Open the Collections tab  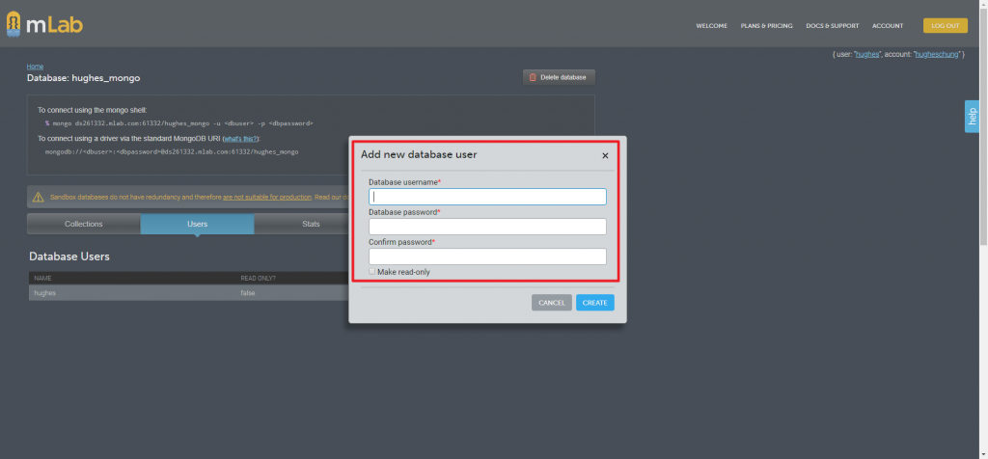pos(84,224)
